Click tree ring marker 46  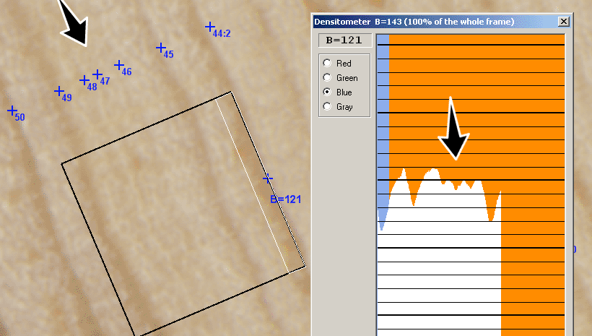119,65
